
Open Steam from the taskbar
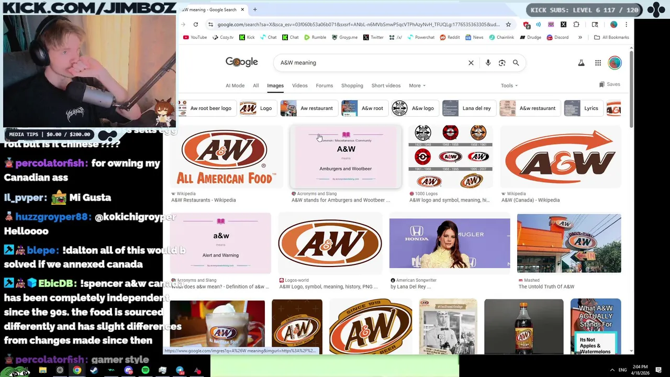click(94, 370)
